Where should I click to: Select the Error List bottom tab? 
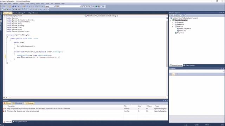click(7, 122)
